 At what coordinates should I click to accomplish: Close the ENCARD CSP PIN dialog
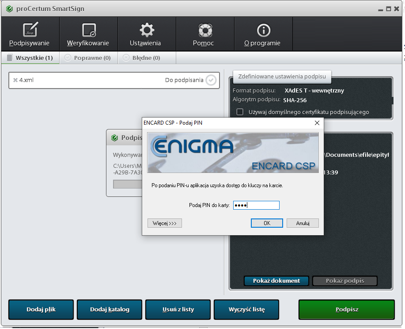point(317,123)
